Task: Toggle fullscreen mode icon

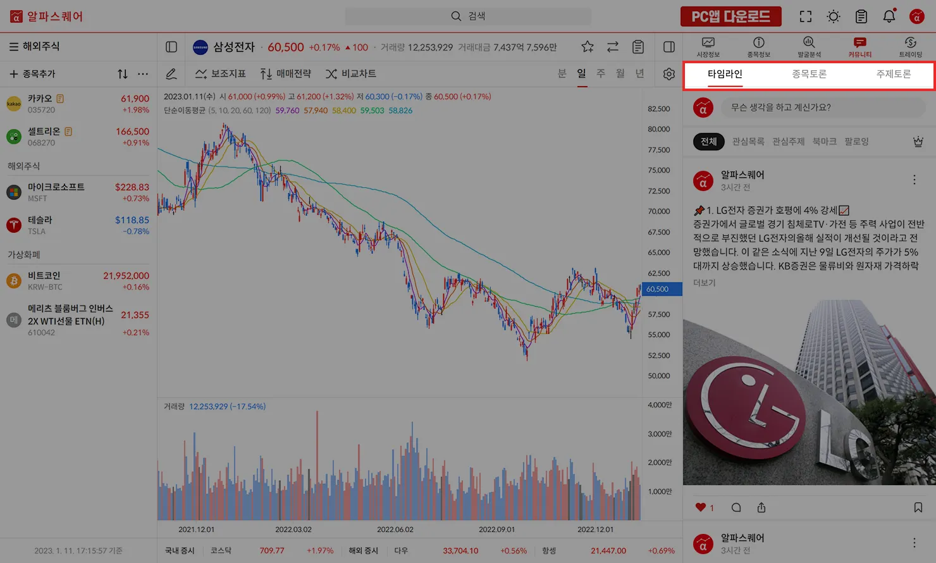Action: click(806, 16)
